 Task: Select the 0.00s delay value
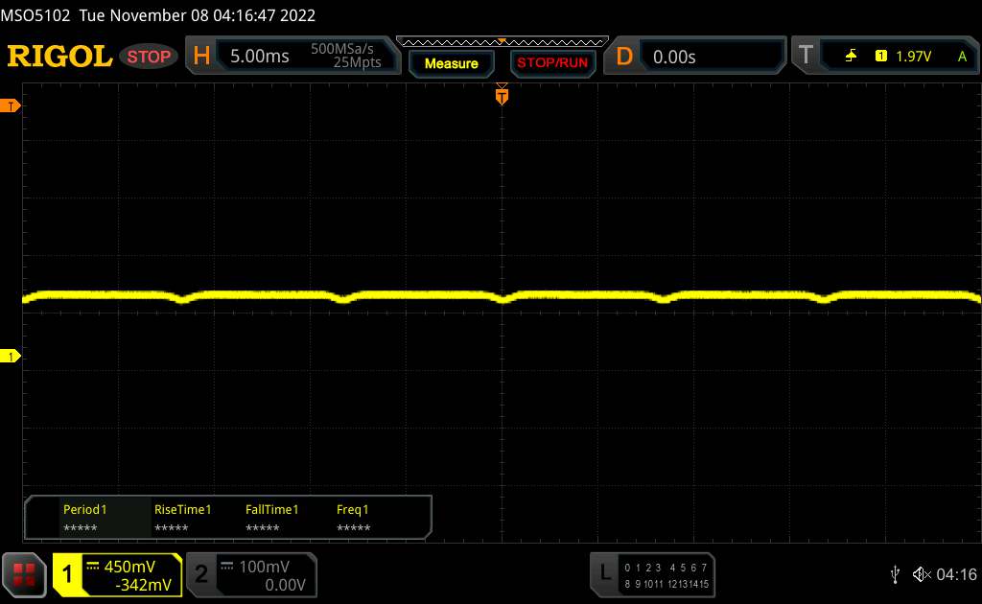pyautogui.click(x=674, y=57)
